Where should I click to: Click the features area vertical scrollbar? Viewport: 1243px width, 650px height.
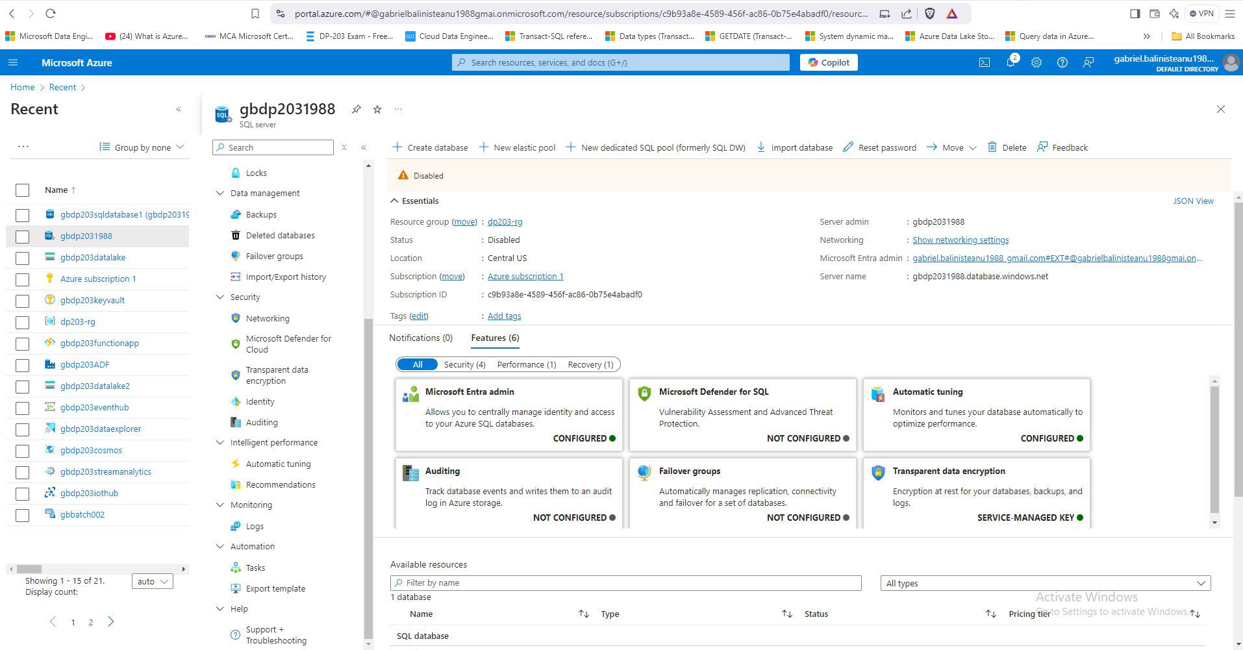tap(1214, 450)
